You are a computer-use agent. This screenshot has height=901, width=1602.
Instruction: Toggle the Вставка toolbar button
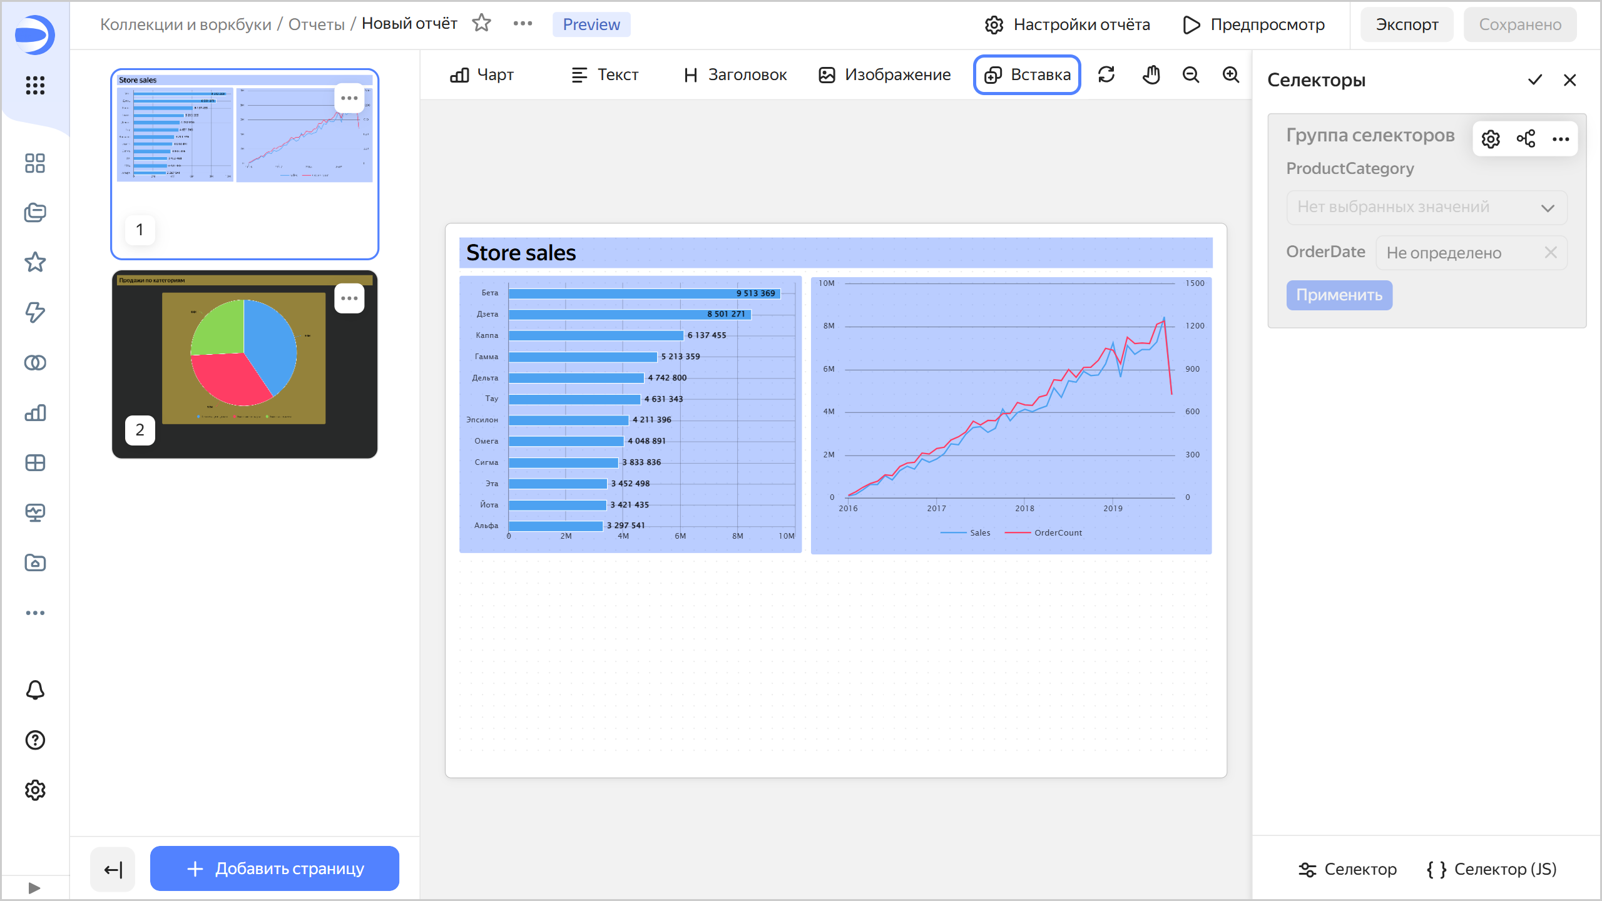point(1027,75)
